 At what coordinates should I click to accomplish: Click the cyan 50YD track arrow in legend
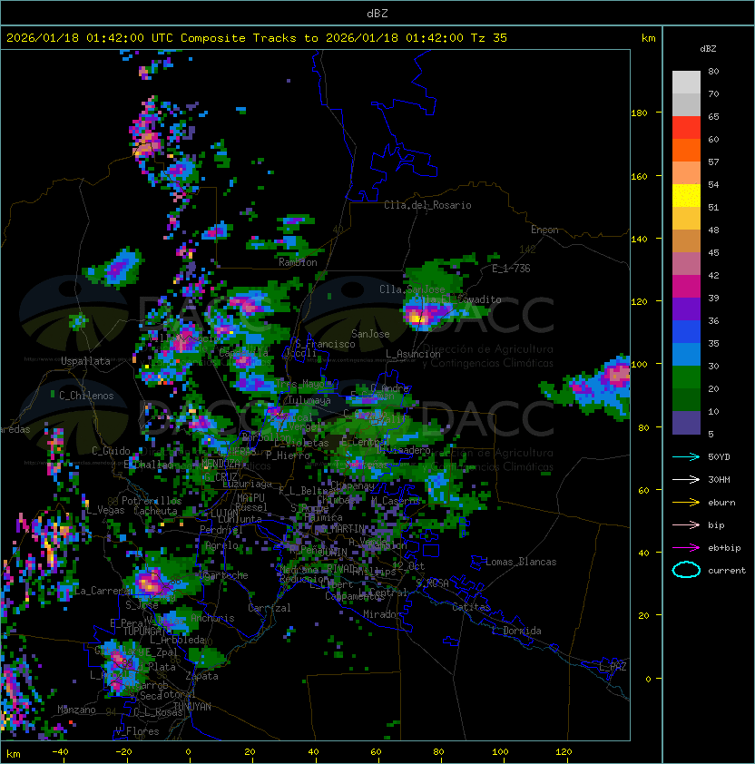click(686, 456)
